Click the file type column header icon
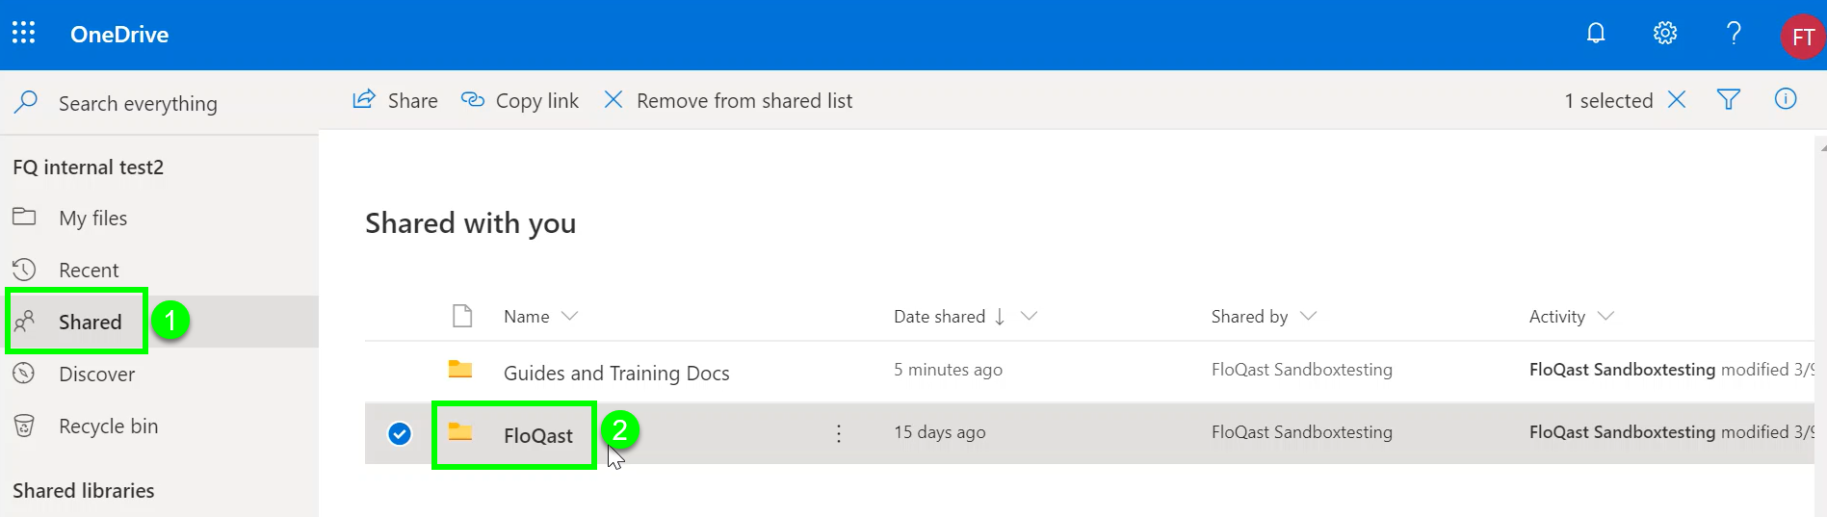The height and width of the screenshot is (517, 1827). point(462,316)
